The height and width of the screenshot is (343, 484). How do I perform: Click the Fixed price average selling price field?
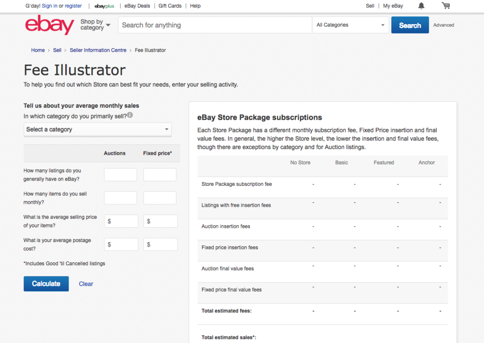pos(161,221)
